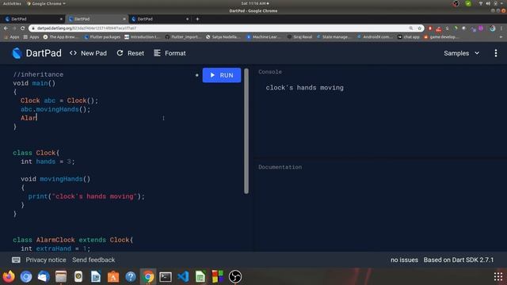This screenshot has width=507, height=285.
Task: Click the keyboard shortcuts icon in footer
Action: pos(16,260)
